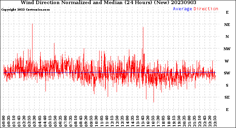Click the 13:25 time axis label

point(122,121)
